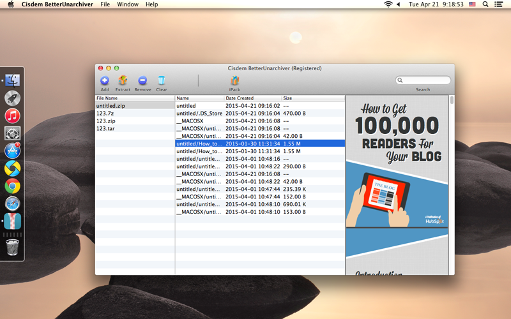Open the File menu
The image size is (511, 319).
click(x=105, y=4)
